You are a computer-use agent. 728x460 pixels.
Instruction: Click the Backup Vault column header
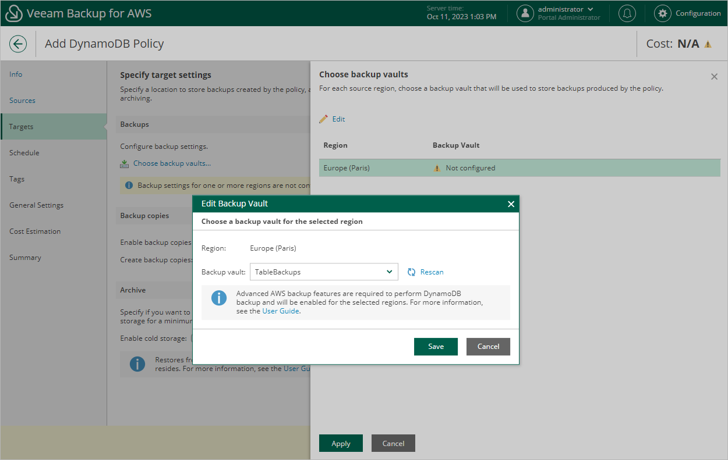(456, 145)
